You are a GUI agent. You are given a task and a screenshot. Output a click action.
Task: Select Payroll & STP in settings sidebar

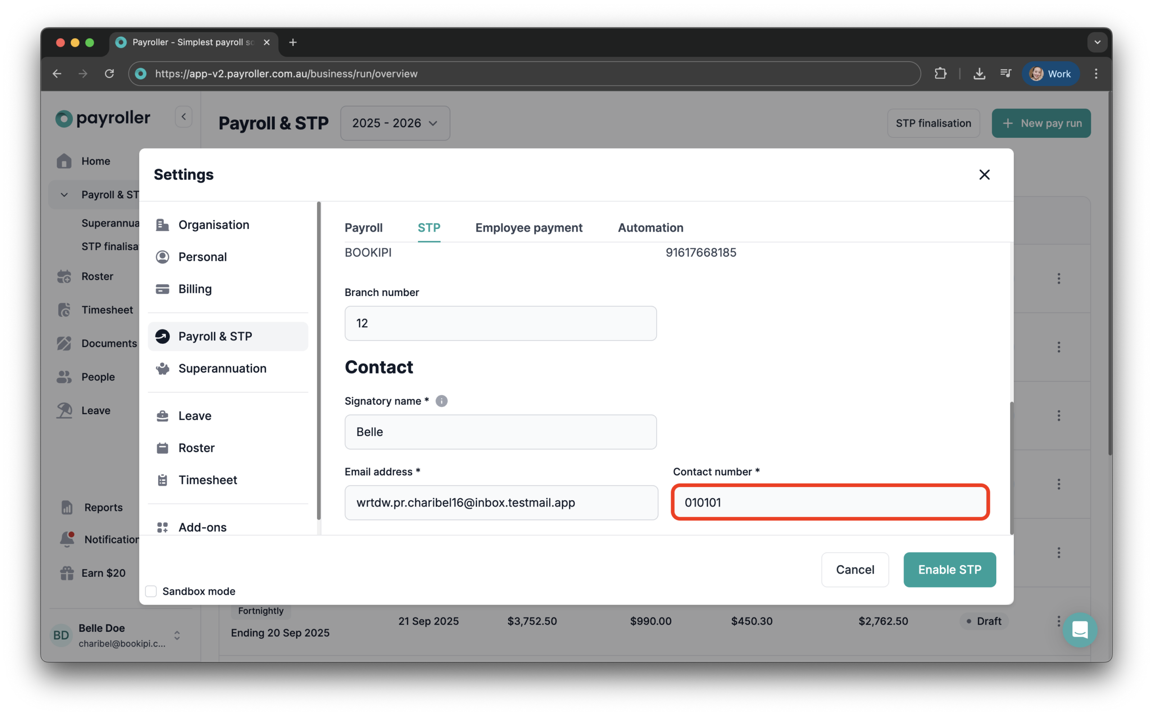[228, 336]
